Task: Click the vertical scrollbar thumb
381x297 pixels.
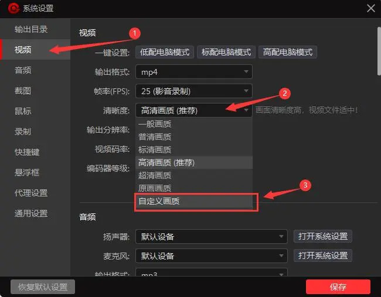Action: [x=379, y=51]
